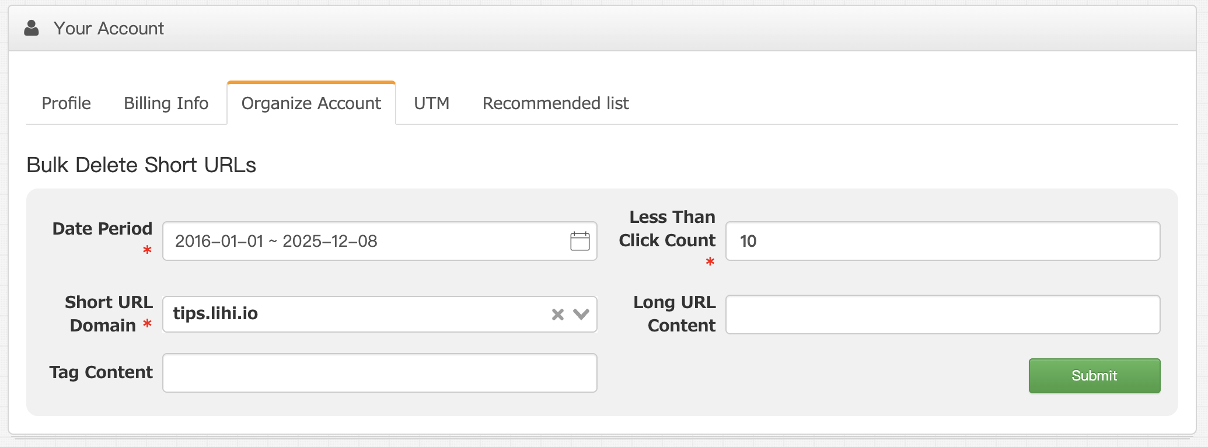This screenshot has height=447, width=1208.
Task: Expand the Short URL Domain chevron
Action: (x=581, y=315)
